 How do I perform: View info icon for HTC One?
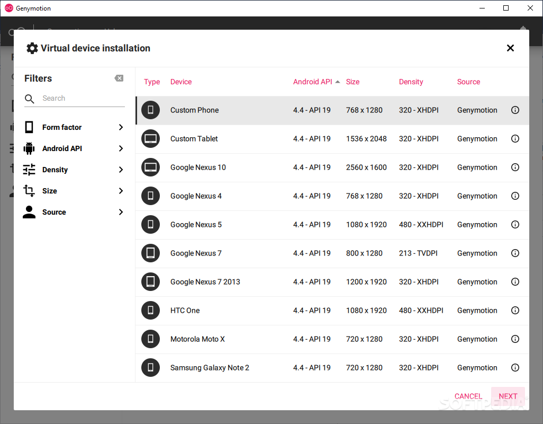pos(515,310)
